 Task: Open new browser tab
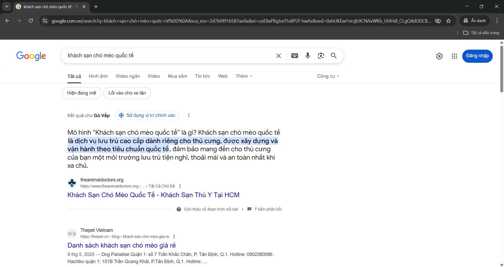[96, 7]
